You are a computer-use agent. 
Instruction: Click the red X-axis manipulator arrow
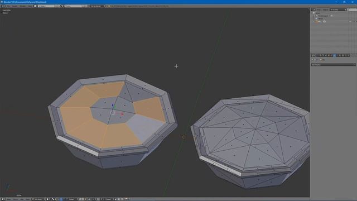(x=122, y=114)
